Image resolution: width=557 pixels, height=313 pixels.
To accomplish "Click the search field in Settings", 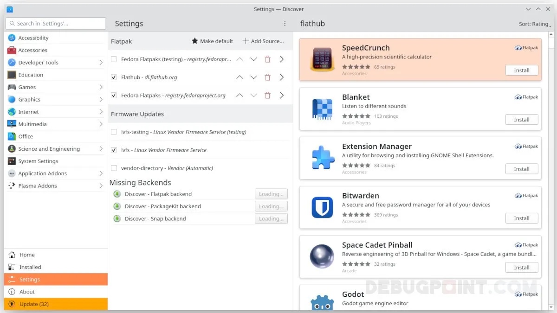I will pos(55,23).
